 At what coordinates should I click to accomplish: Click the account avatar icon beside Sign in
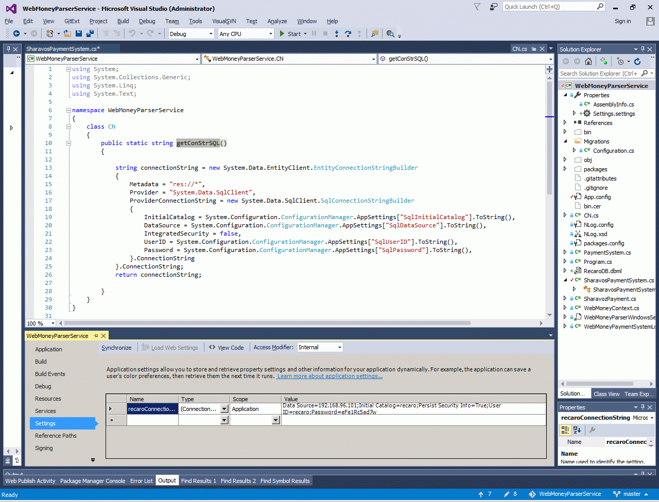(650, 21)
